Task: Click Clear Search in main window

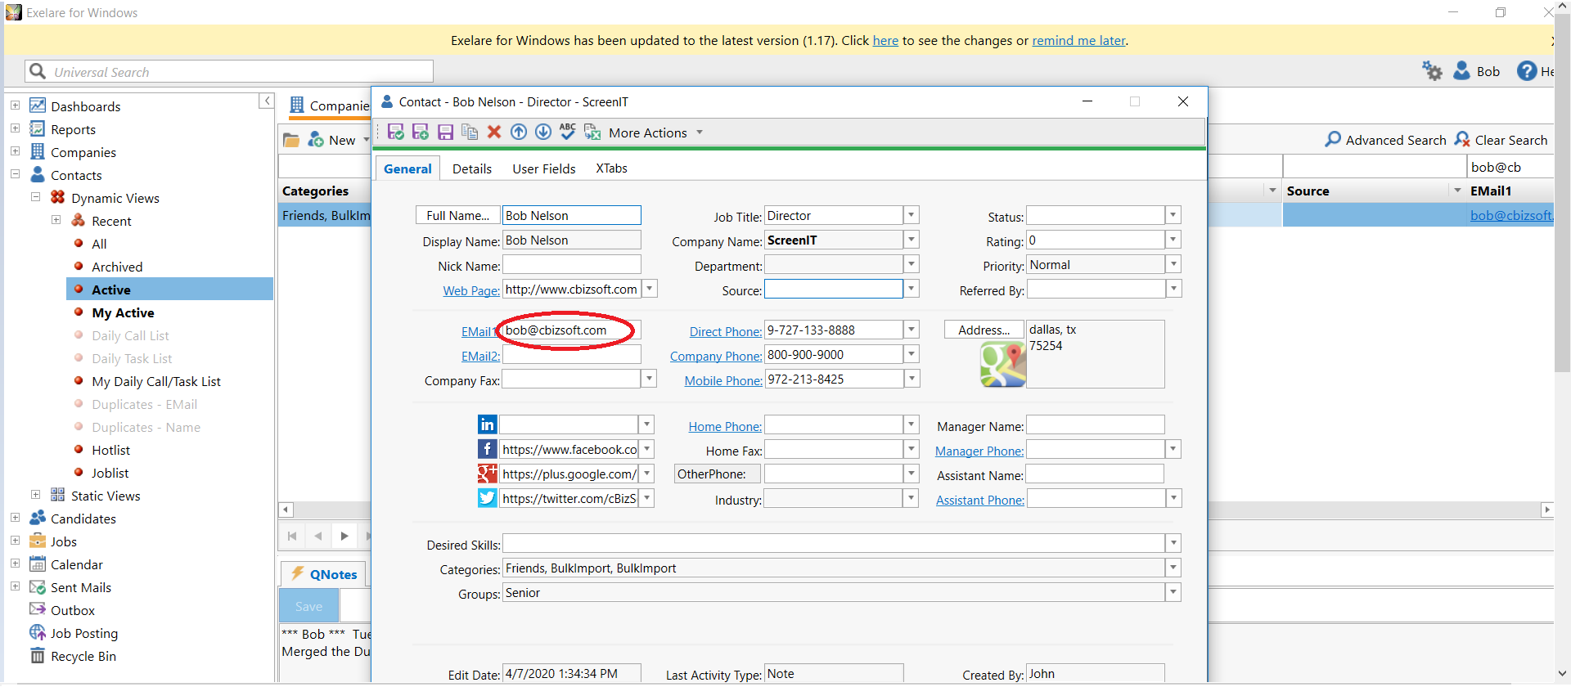Action: click(1501, 140)
